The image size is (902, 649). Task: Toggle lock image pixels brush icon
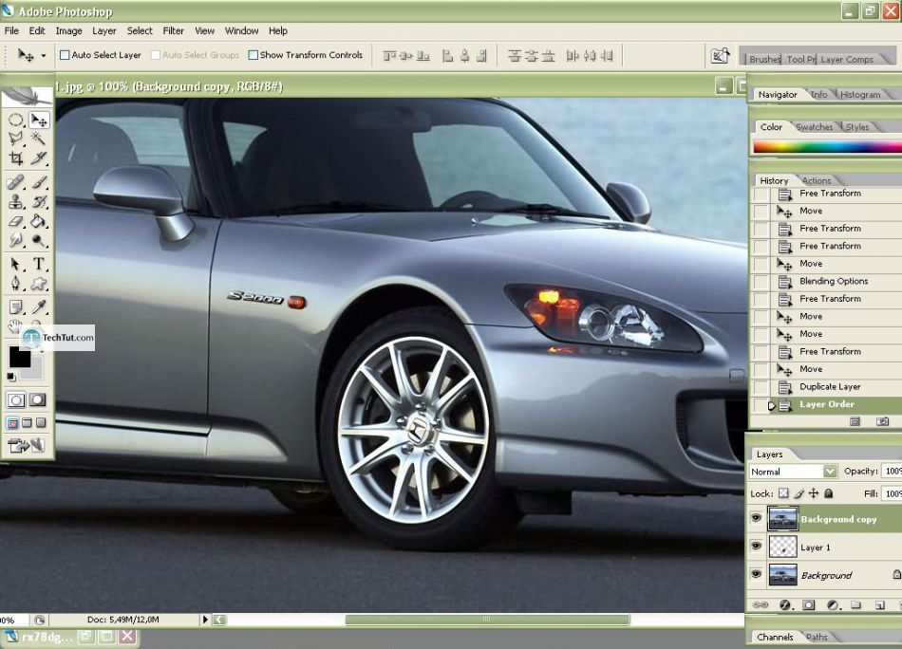pyautogui.click(x=799, y=493)
